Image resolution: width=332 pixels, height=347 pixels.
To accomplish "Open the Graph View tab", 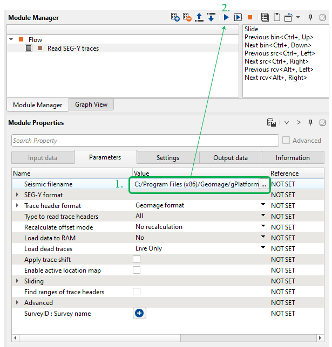I will [91, 105].
